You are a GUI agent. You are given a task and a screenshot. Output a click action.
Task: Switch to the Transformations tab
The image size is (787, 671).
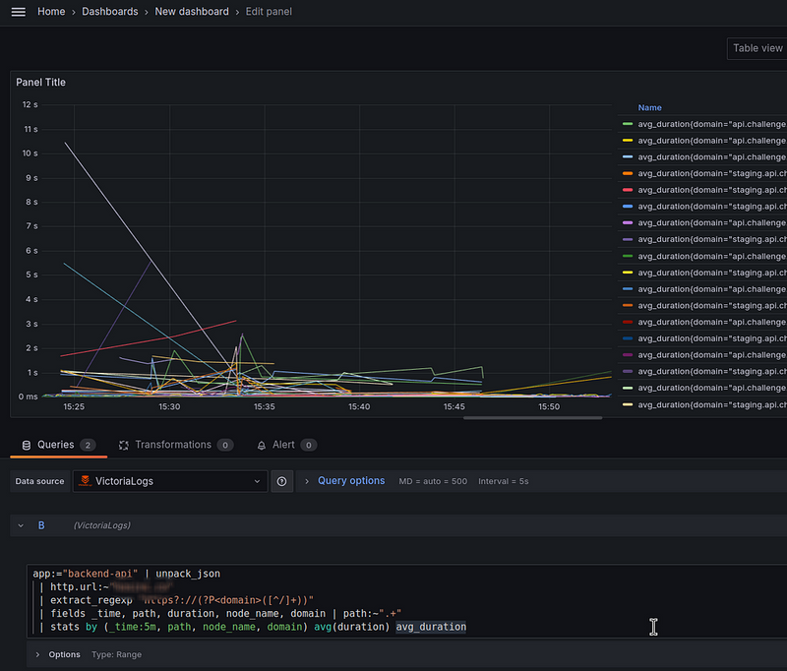173,445
